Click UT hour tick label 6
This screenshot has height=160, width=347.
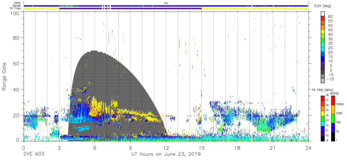tap(95, 148)
